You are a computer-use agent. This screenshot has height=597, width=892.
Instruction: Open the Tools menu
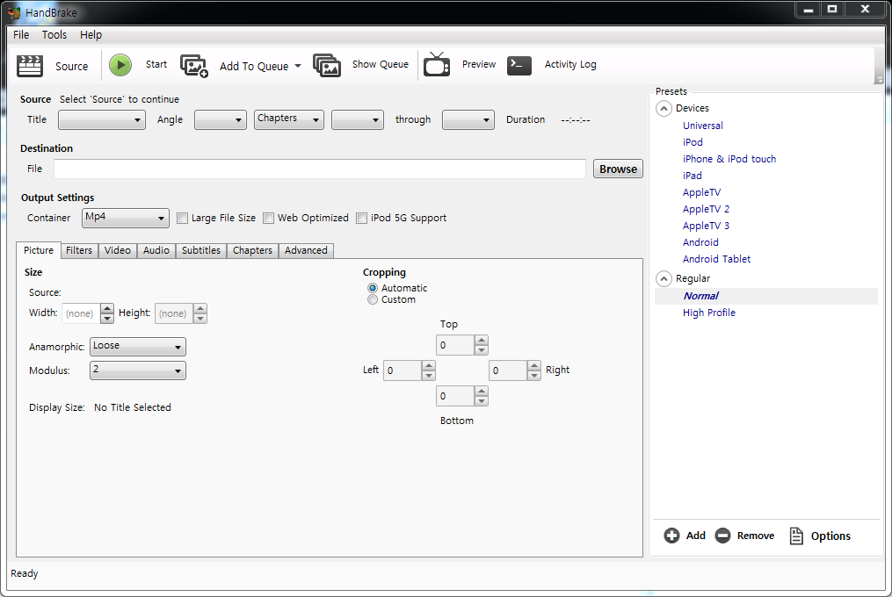(x=54, y=35)
